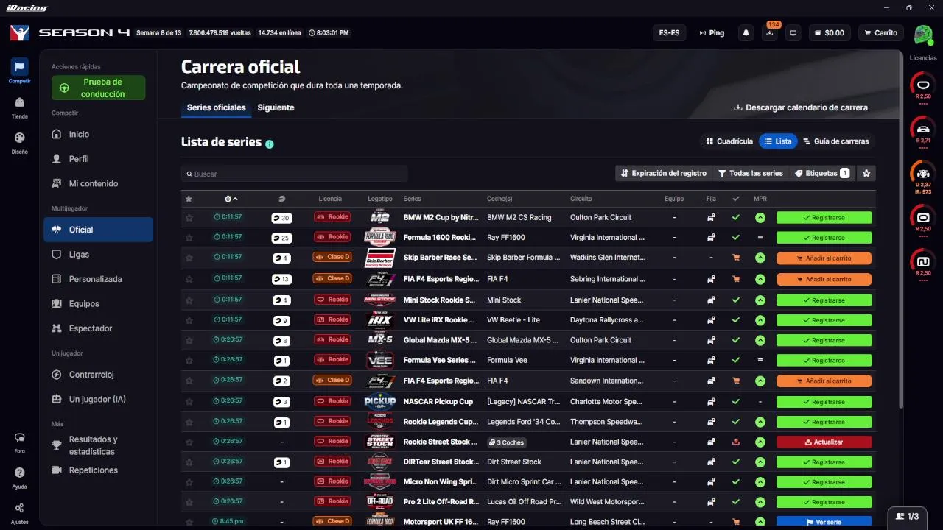Expand the Etiquetas tags filter

click(x=821, y=174)
